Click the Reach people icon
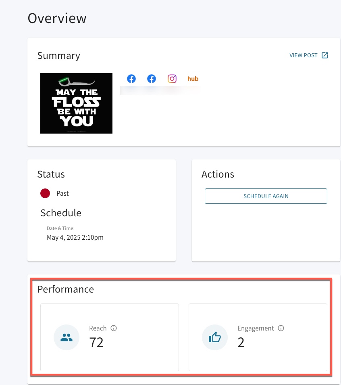 67,337
